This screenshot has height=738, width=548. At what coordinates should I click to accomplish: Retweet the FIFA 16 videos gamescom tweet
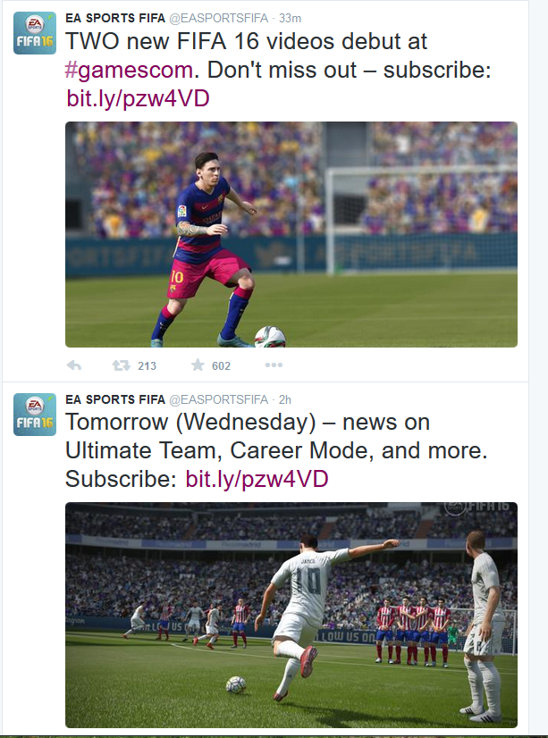[121, 365]
